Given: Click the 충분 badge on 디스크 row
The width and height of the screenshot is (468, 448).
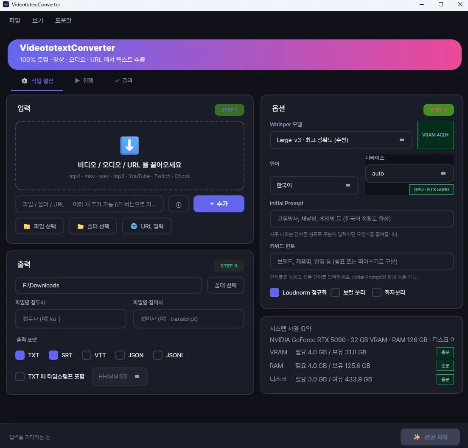Looking at the screenshot, I should (445, 379).
